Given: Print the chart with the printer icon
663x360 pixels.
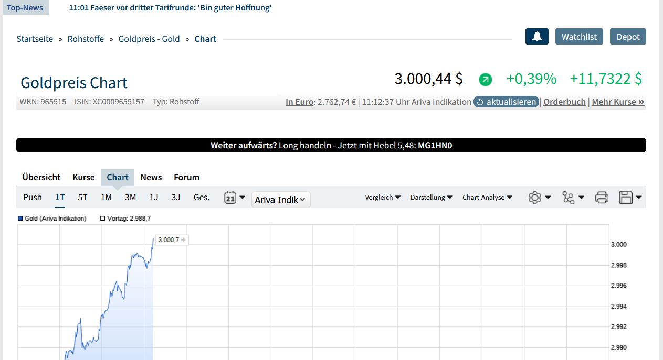Looking at the screenshot, I should point(602,198).
